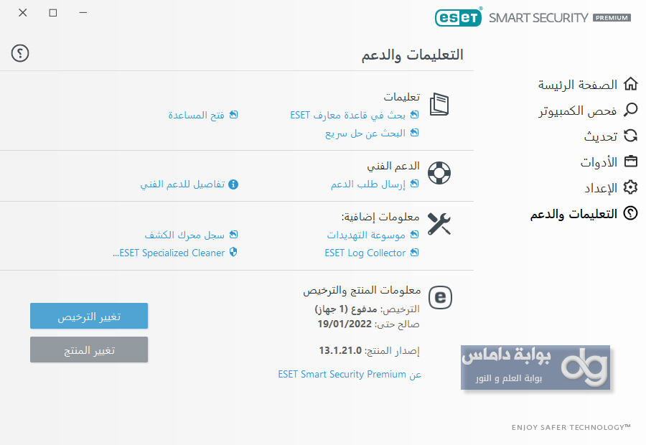
Task: Click the التعليمات والدعم page heading
Action: (x=413, y=55)
